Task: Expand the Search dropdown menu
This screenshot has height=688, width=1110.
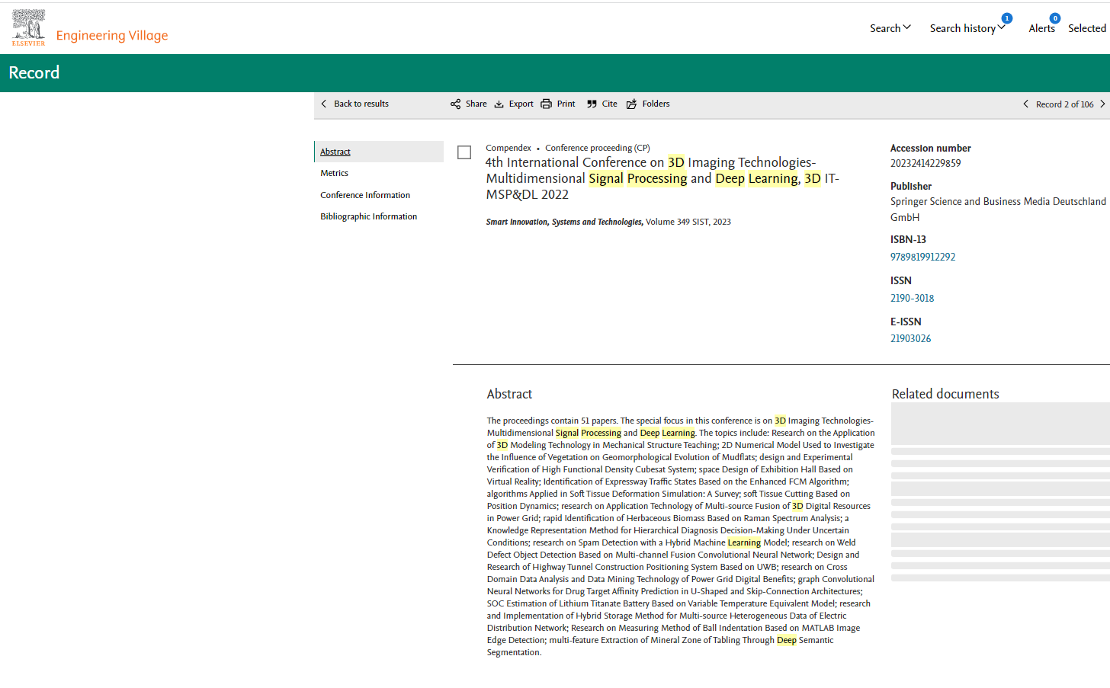Action: 890,28
